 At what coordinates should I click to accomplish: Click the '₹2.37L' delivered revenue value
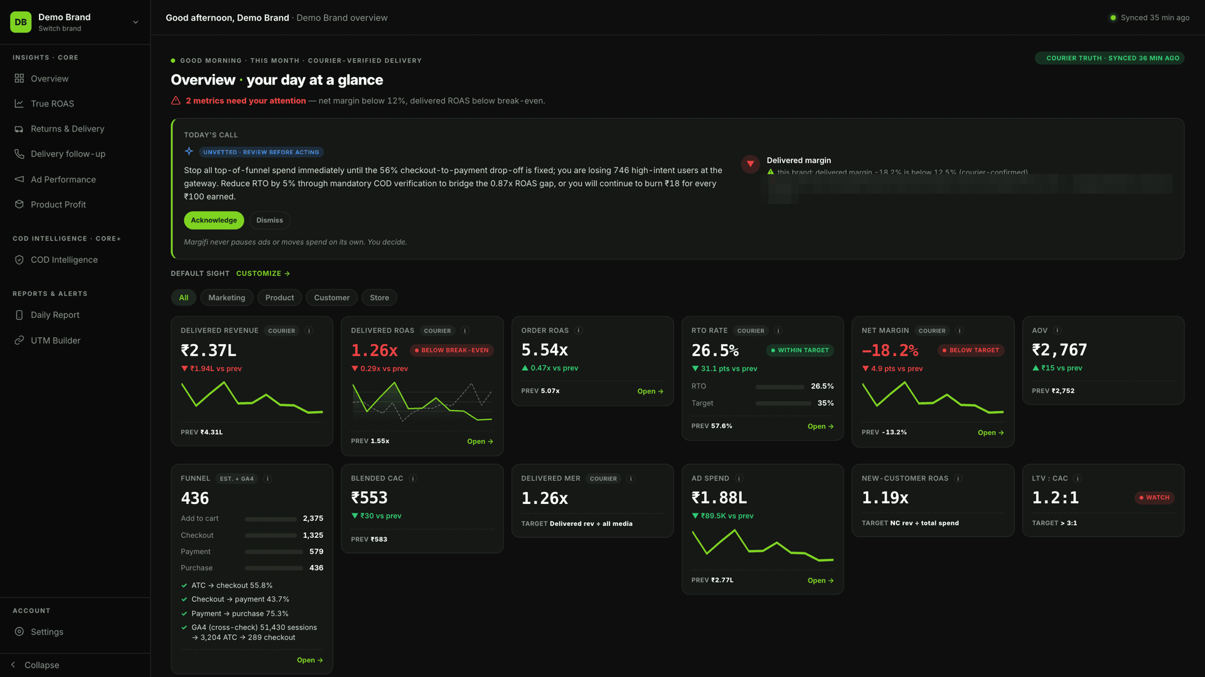pos(208,350)
